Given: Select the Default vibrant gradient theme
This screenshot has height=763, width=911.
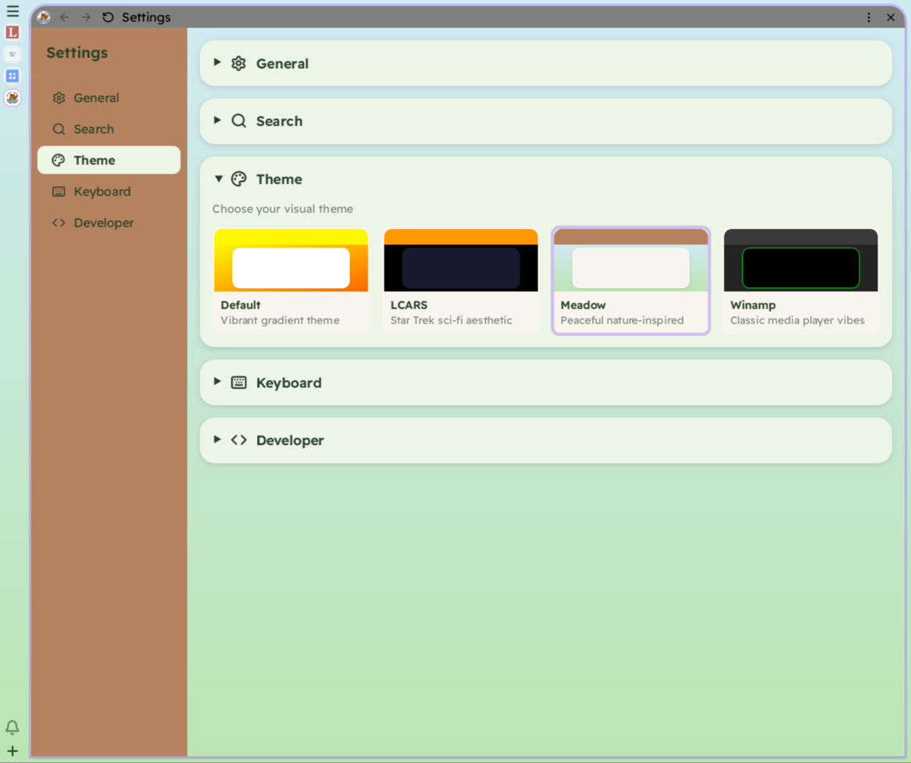Looking at the screenshot, I should click(x=291, y=280).
